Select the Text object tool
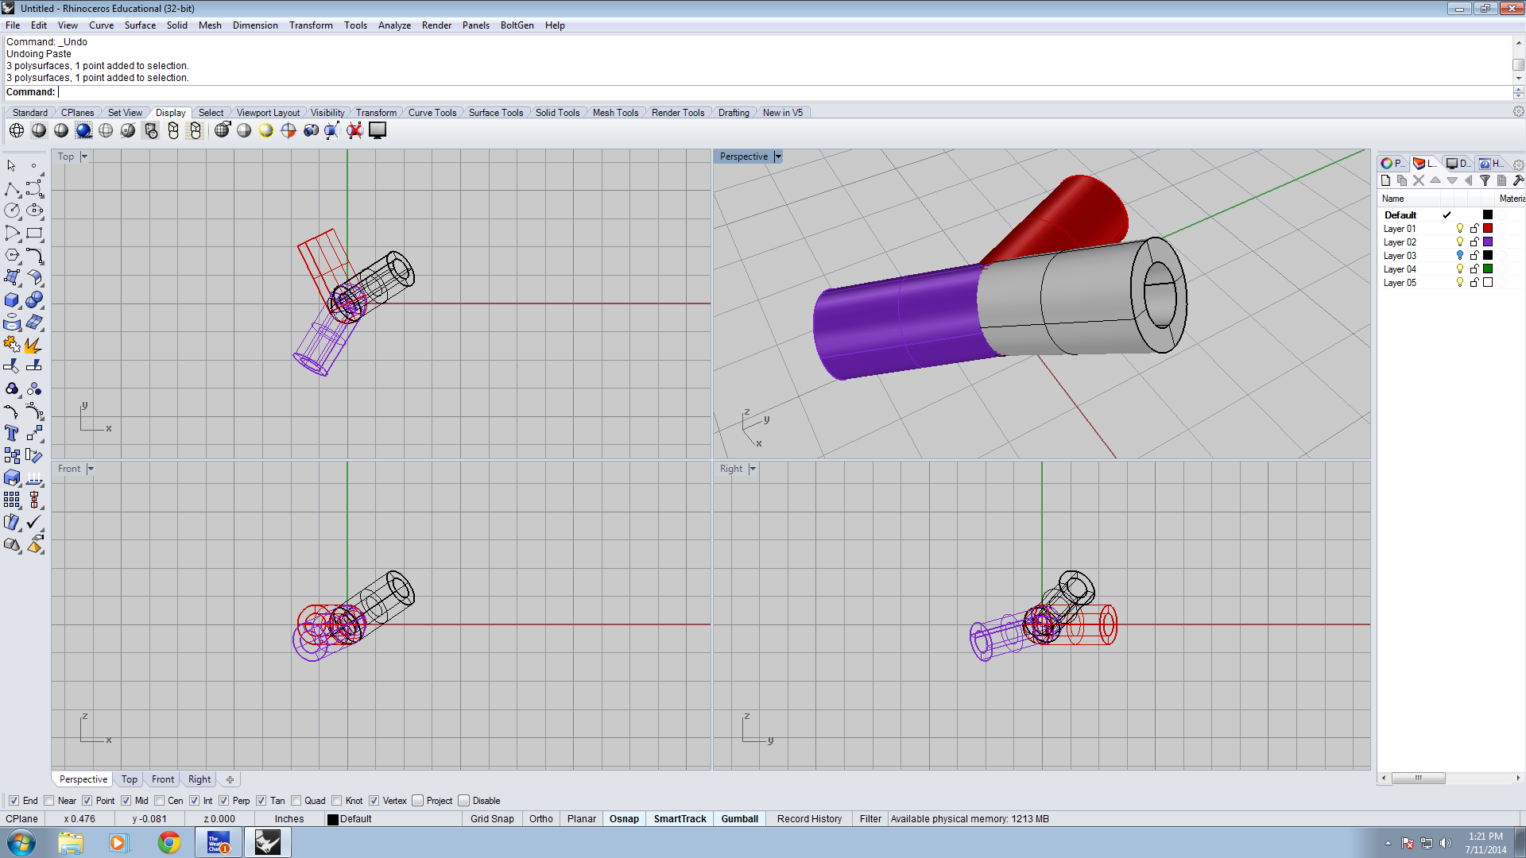This screenshot has width=1526, height=858. 12,433
